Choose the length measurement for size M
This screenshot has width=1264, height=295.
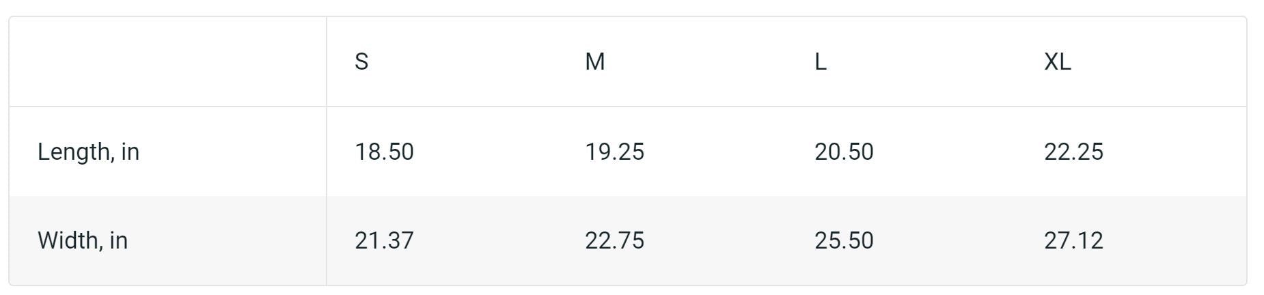click(614, 152)
